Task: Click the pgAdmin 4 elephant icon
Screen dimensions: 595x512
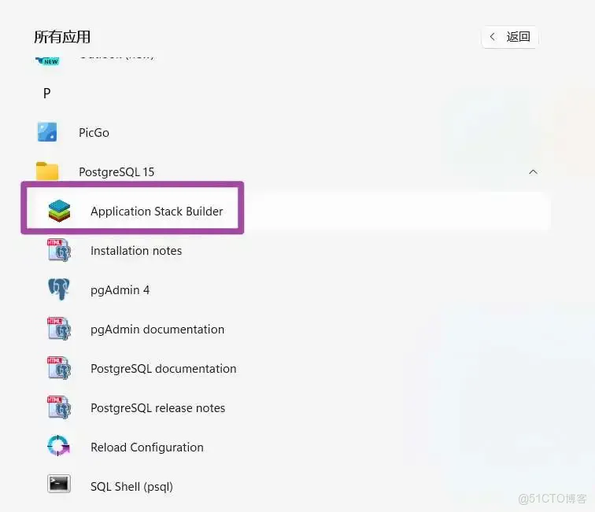Action: 59,289
